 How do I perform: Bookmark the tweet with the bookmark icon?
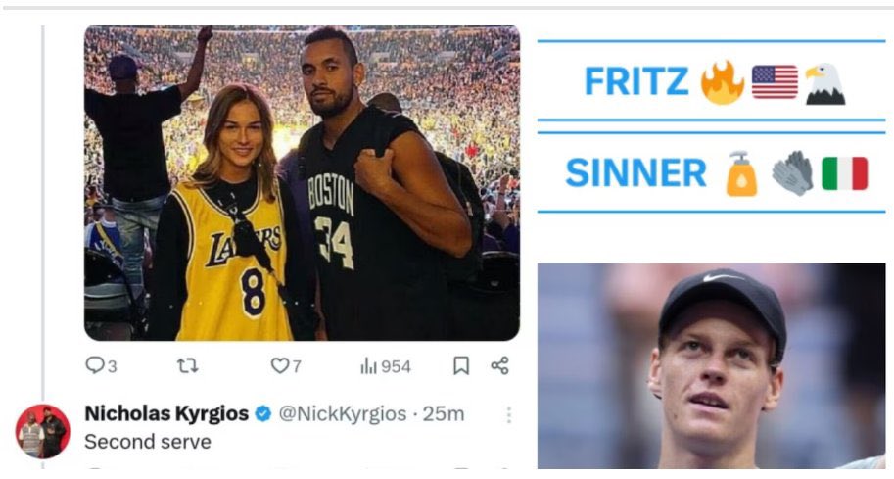[x=461, y=365]
